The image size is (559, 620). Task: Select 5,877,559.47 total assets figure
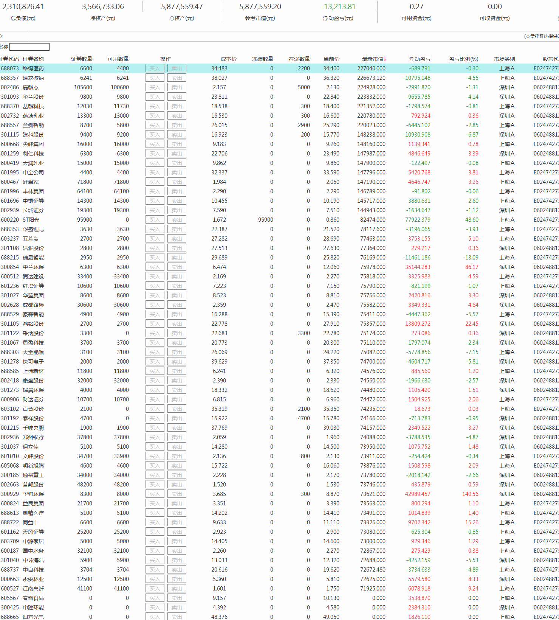coord(182,7)
